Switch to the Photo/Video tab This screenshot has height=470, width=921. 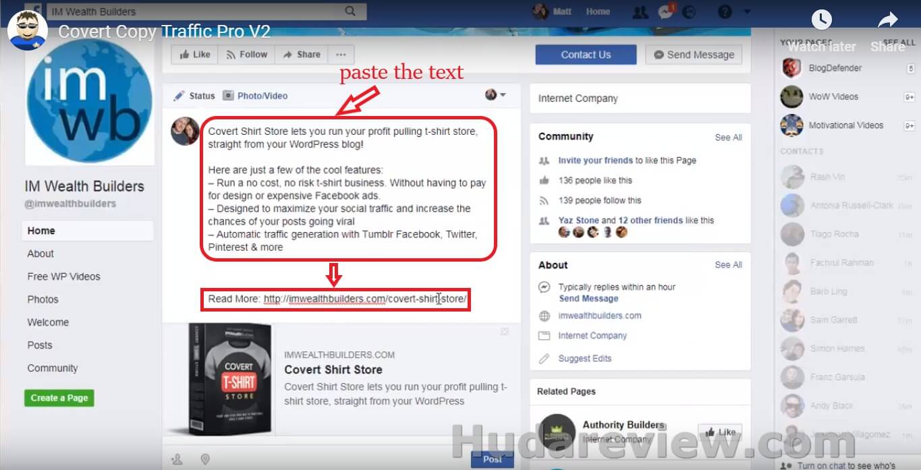(255, 96)
